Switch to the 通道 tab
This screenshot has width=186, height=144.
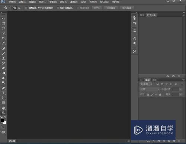[154, 80]
